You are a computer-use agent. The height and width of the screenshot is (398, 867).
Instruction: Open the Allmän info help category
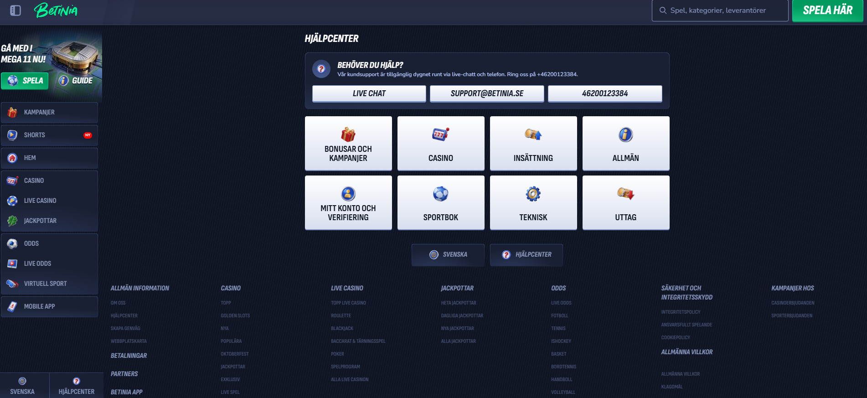click(x=626, y=143)
